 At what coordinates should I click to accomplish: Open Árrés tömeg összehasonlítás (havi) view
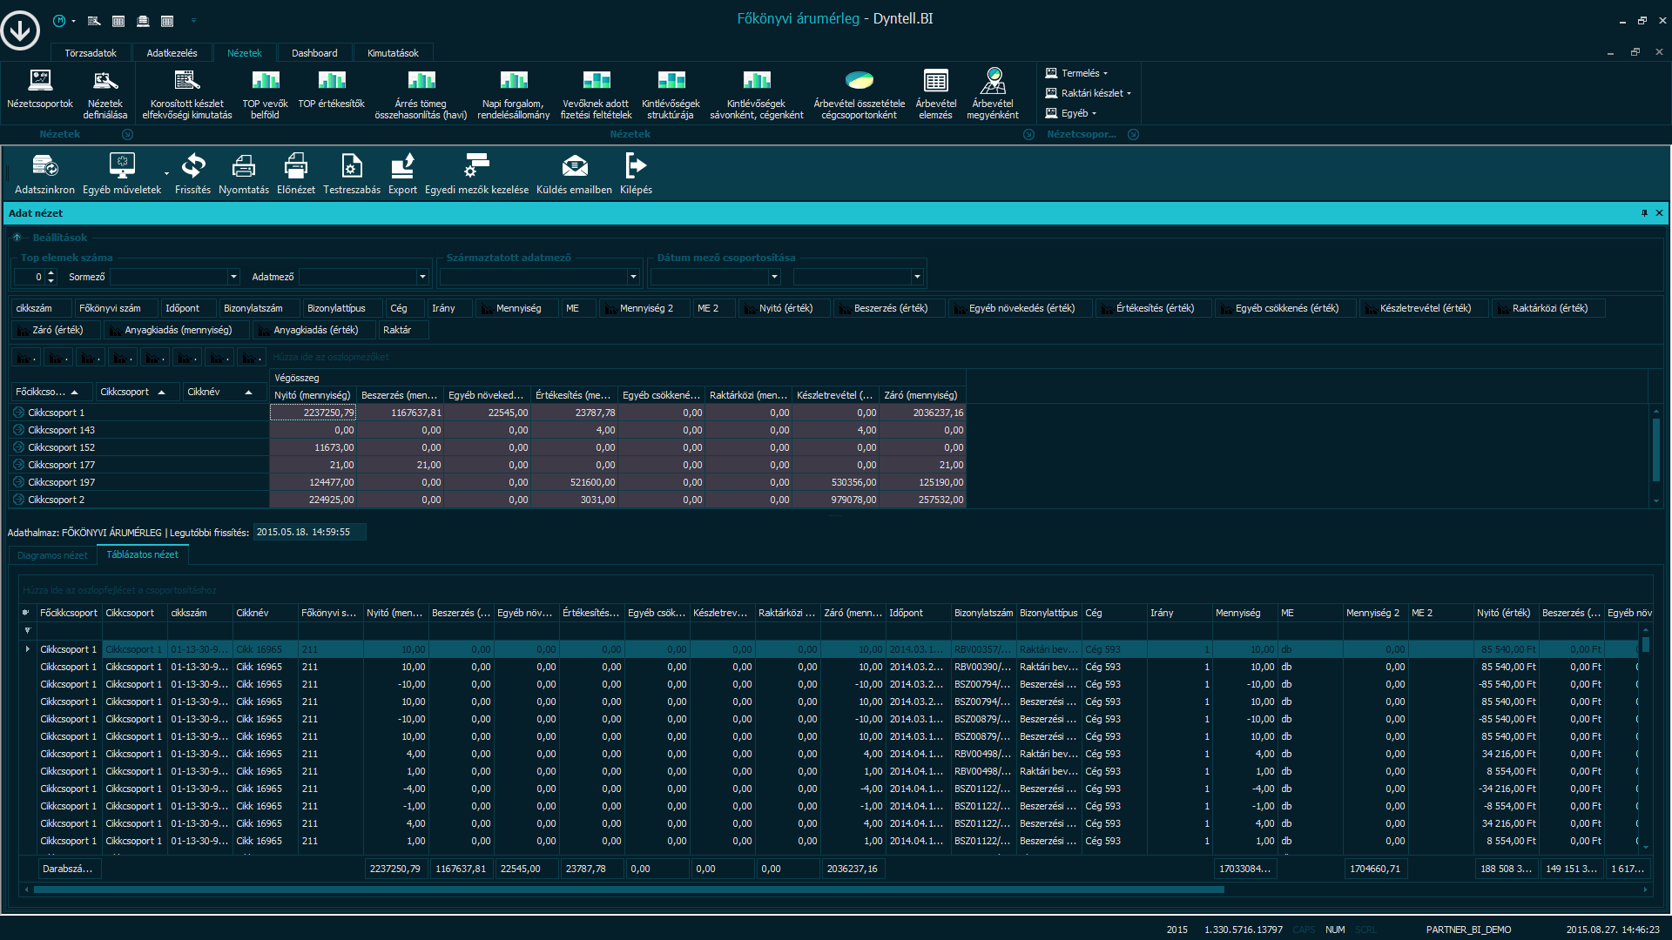pyautogui.click(x=421, y=94)
